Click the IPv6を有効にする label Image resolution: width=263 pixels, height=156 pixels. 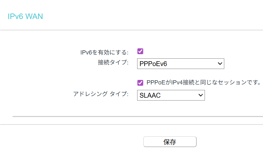(104, 52)
